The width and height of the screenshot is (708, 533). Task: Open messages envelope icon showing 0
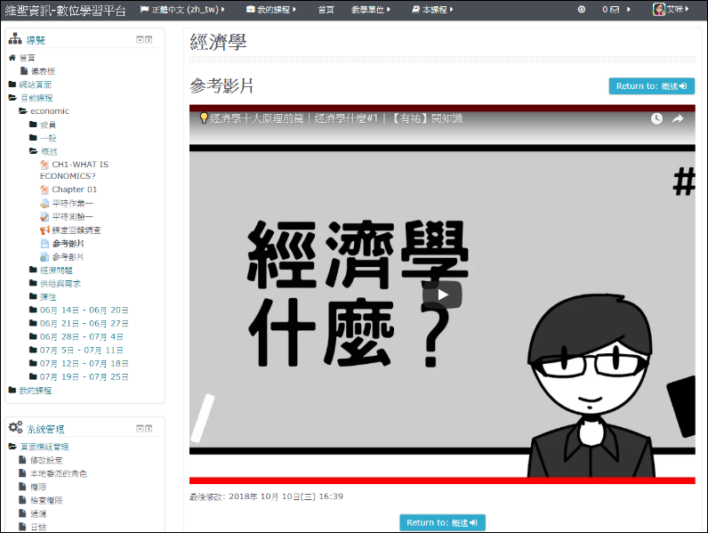(x=611, y=10)
